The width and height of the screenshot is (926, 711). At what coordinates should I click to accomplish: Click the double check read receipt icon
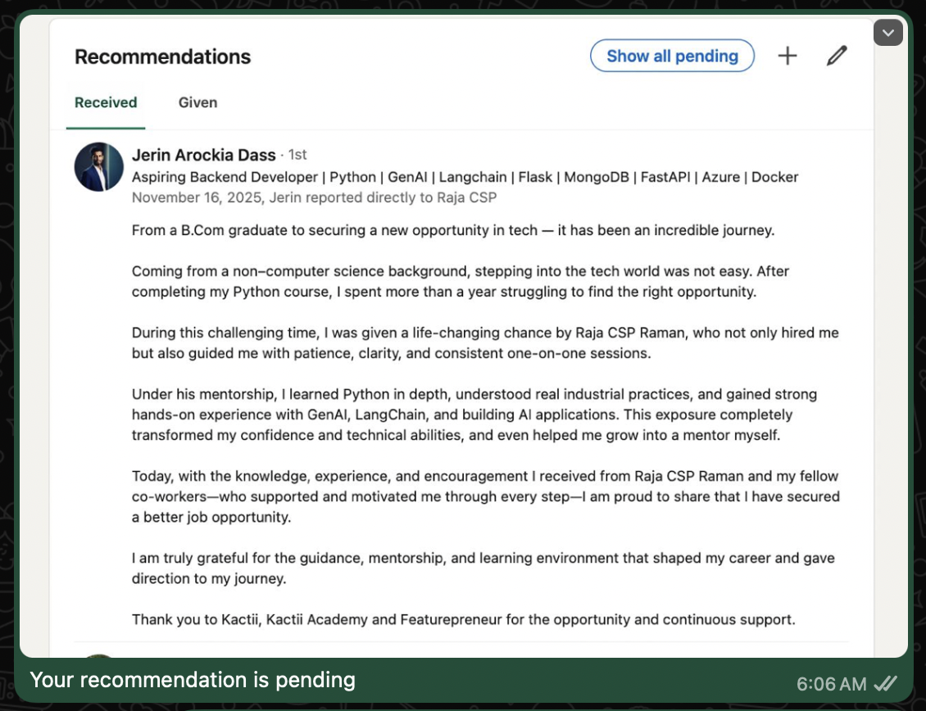(x=886, y=683)
